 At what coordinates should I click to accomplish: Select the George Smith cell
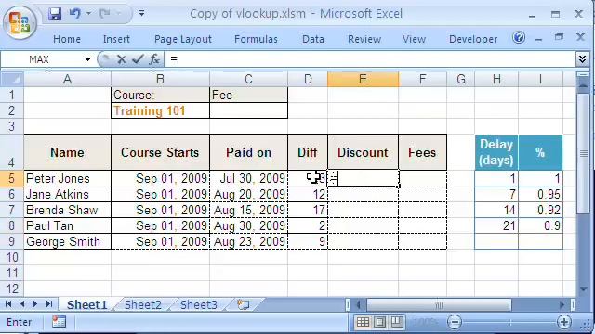tap(67, 241)
